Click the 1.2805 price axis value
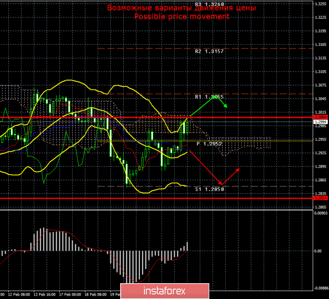 [321, 207]
